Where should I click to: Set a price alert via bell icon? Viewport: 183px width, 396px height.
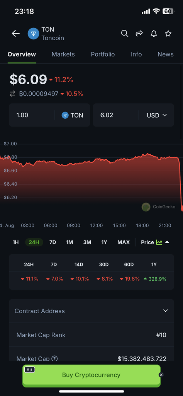(x=154, y=33)
